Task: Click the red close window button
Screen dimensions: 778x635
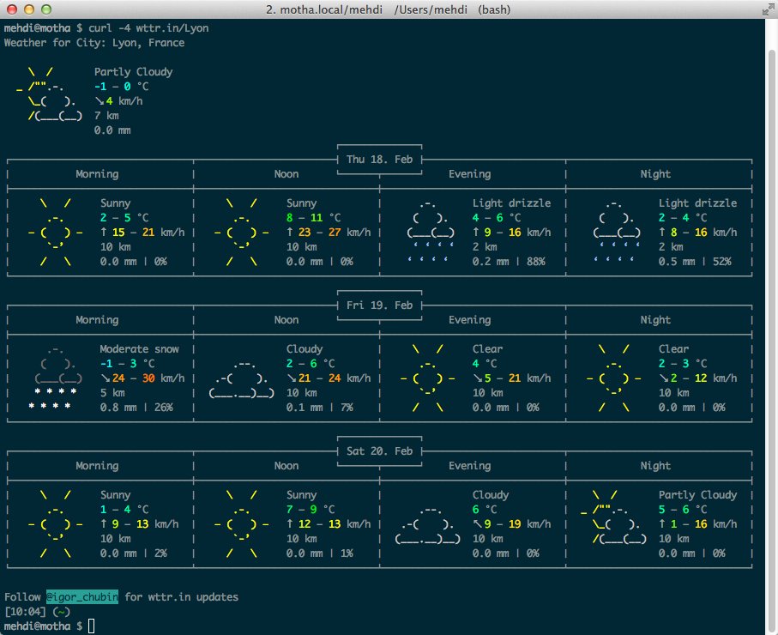Action: click(x=12, y=9)
